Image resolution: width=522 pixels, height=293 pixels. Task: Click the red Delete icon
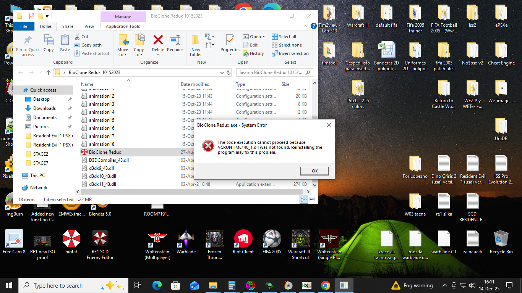pyautogui.click(x=158, y=40)
